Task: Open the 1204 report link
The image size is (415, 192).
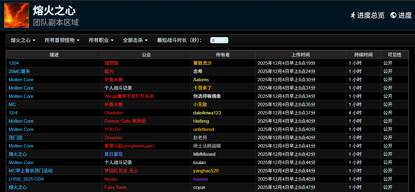Action: 14,63
